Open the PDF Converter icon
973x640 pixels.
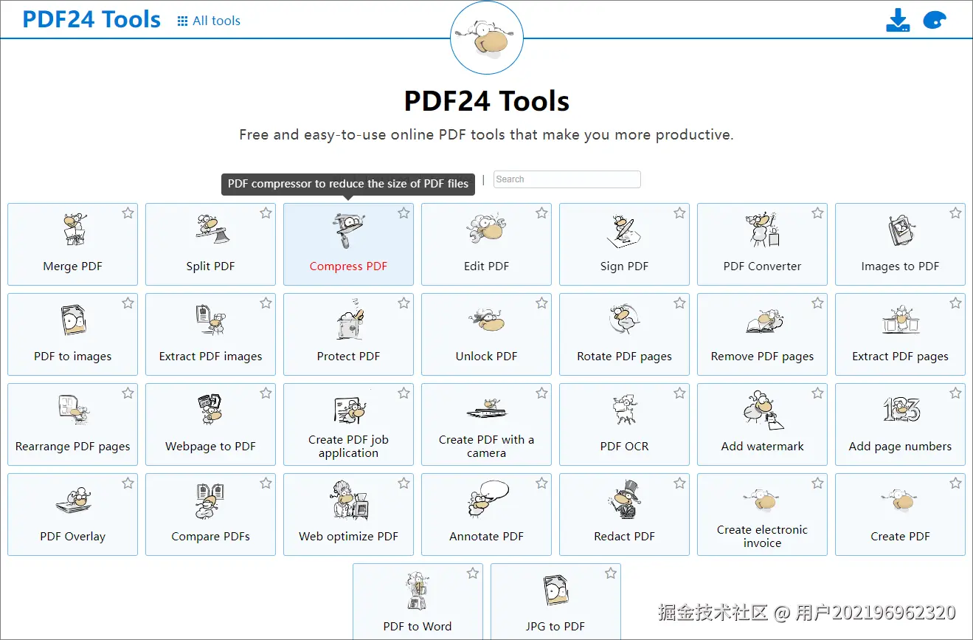click(x=762, y=230)
